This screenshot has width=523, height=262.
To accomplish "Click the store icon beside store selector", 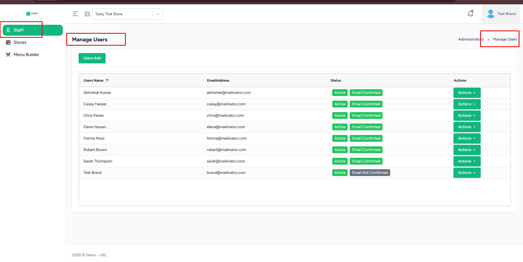I will coord(87,14).
